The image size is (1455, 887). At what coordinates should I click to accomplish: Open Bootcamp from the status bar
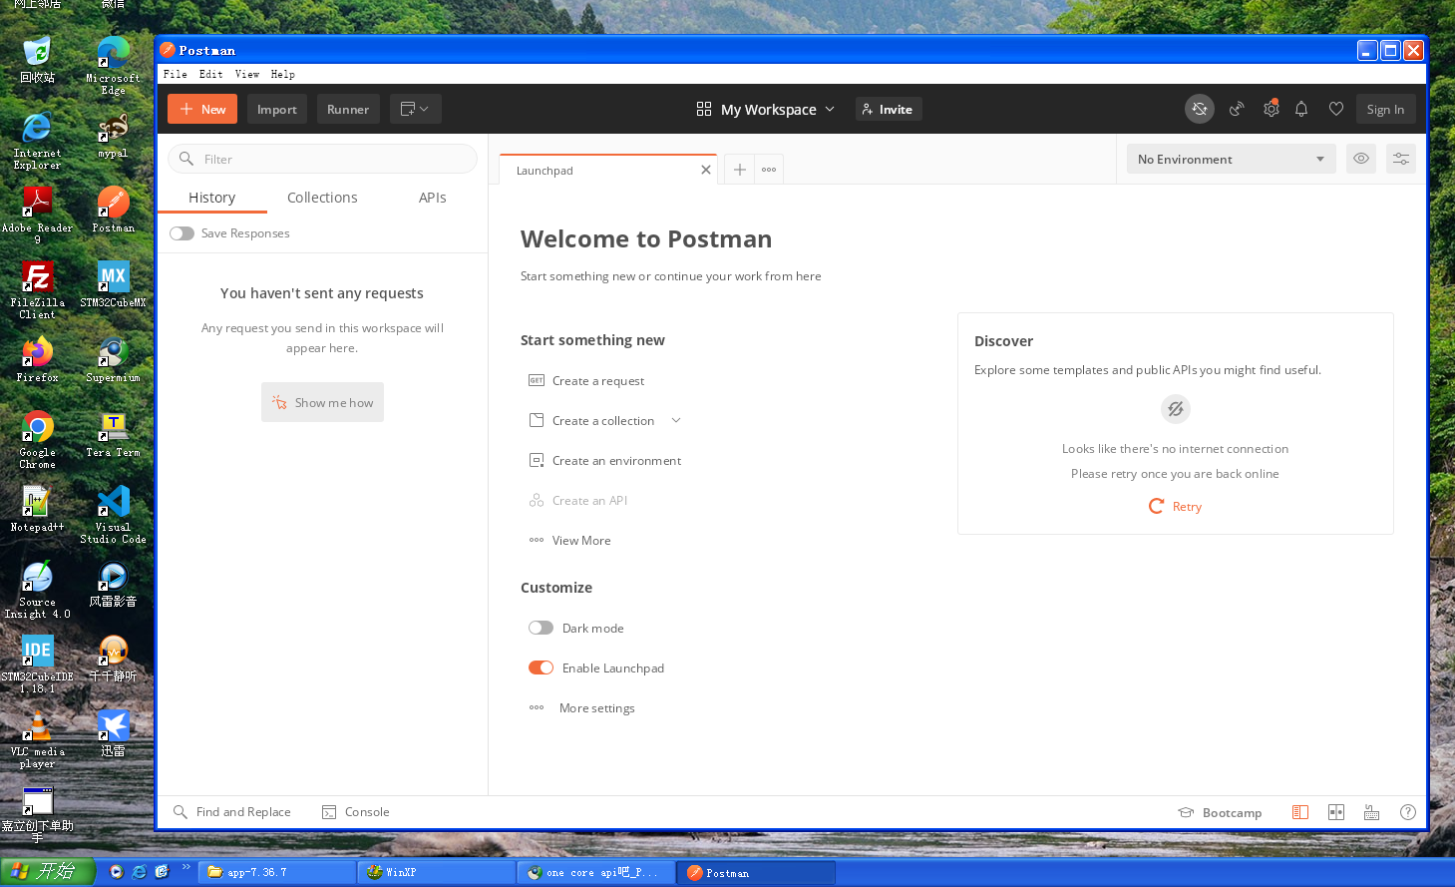[x=1220, y=812]
